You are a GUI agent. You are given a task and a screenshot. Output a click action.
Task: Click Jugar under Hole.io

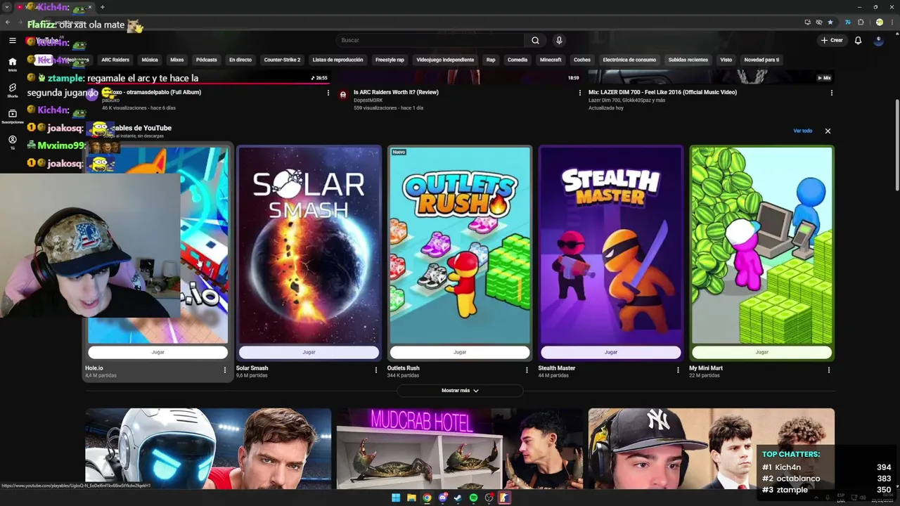[x=157, y=352]
